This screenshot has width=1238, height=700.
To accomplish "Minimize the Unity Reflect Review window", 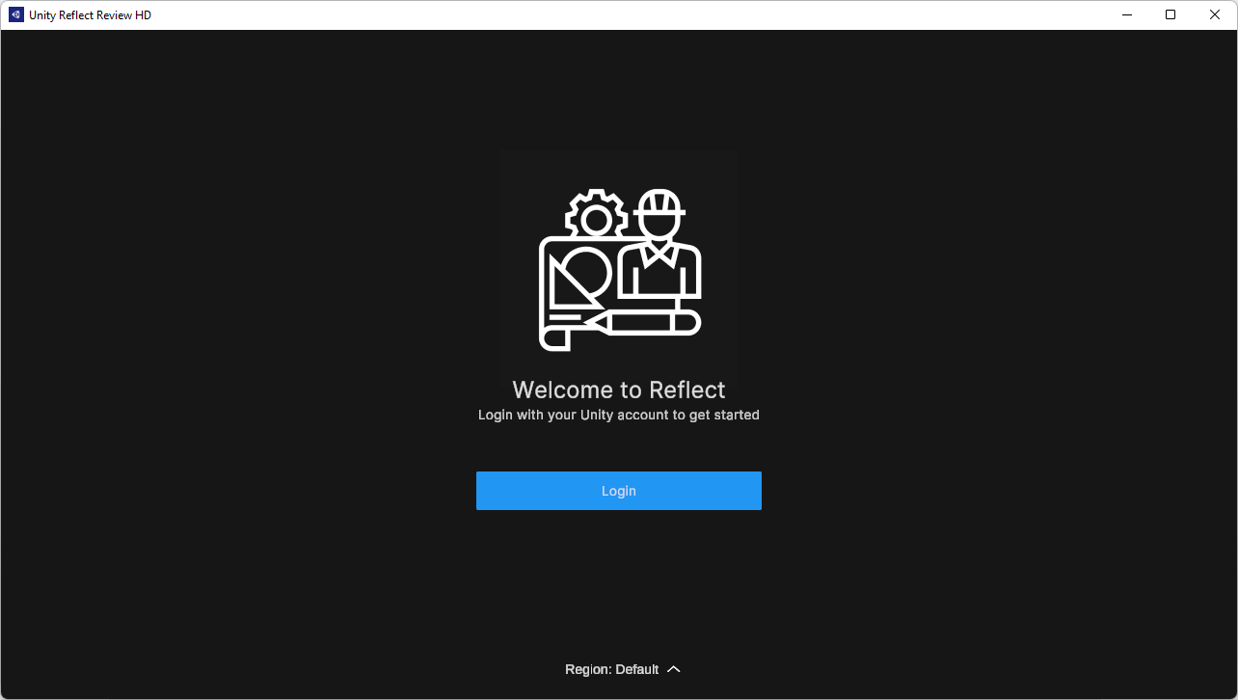I will 1126,14.
